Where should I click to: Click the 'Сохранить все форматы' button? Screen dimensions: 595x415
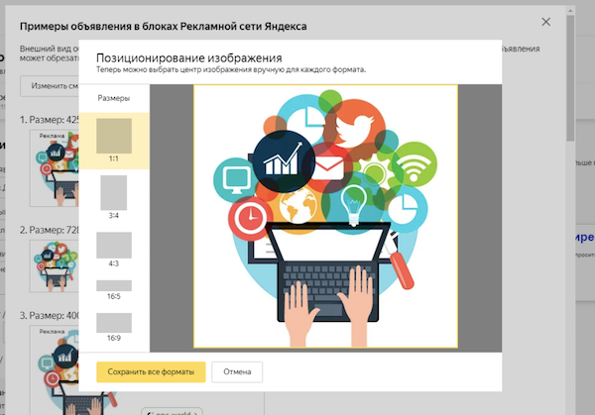point(151,371)
